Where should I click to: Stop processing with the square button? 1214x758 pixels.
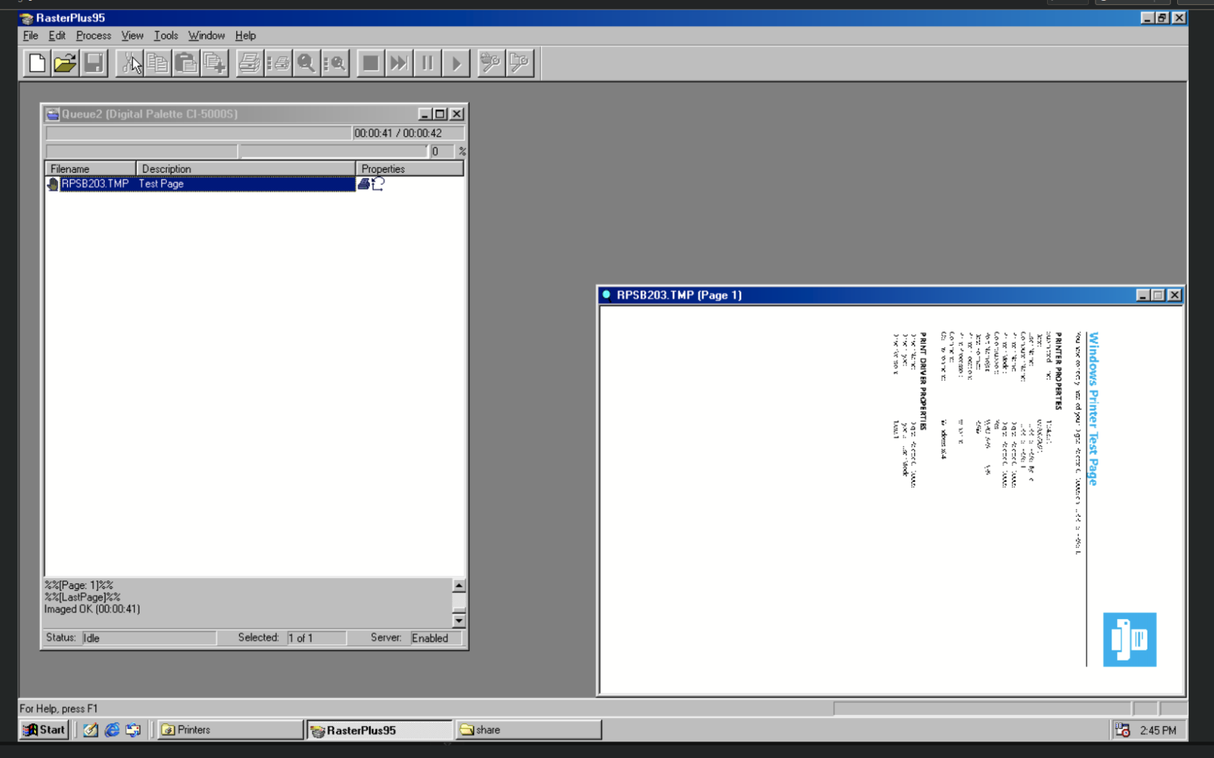371,64
